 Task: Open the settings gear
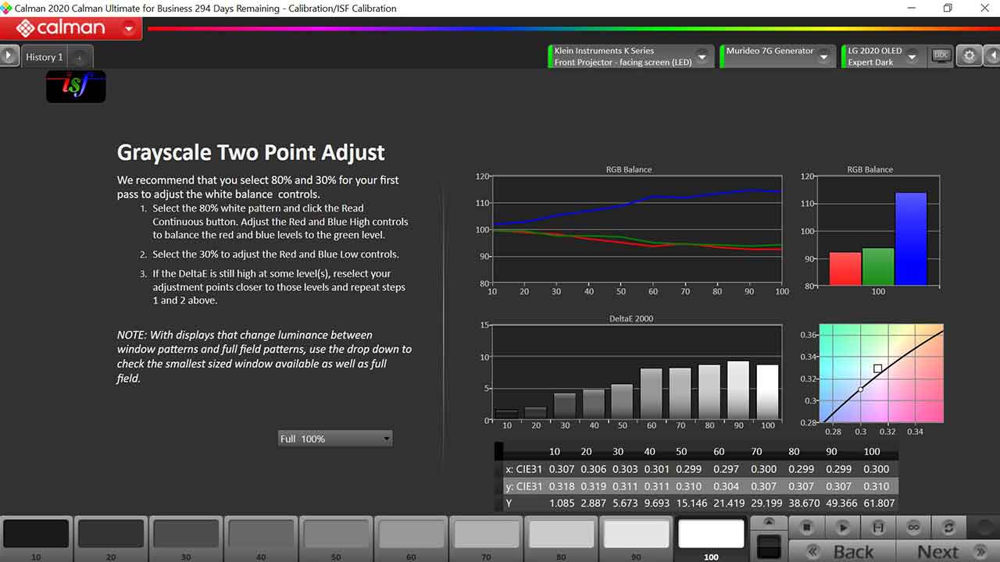click(x=970, y=56)
